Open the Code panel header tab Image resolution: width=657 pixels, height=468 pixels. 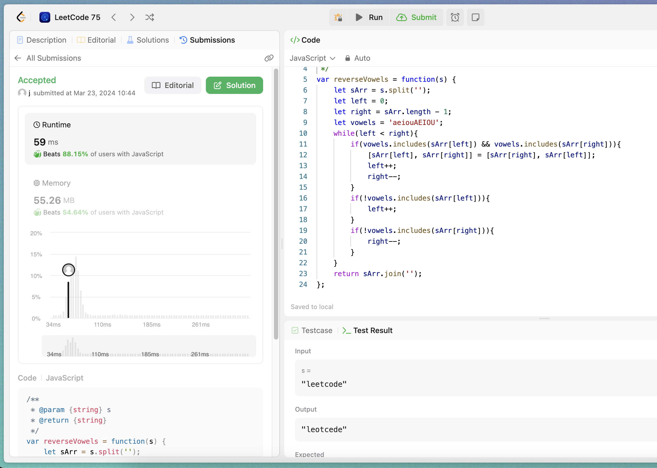click(305, 40)
